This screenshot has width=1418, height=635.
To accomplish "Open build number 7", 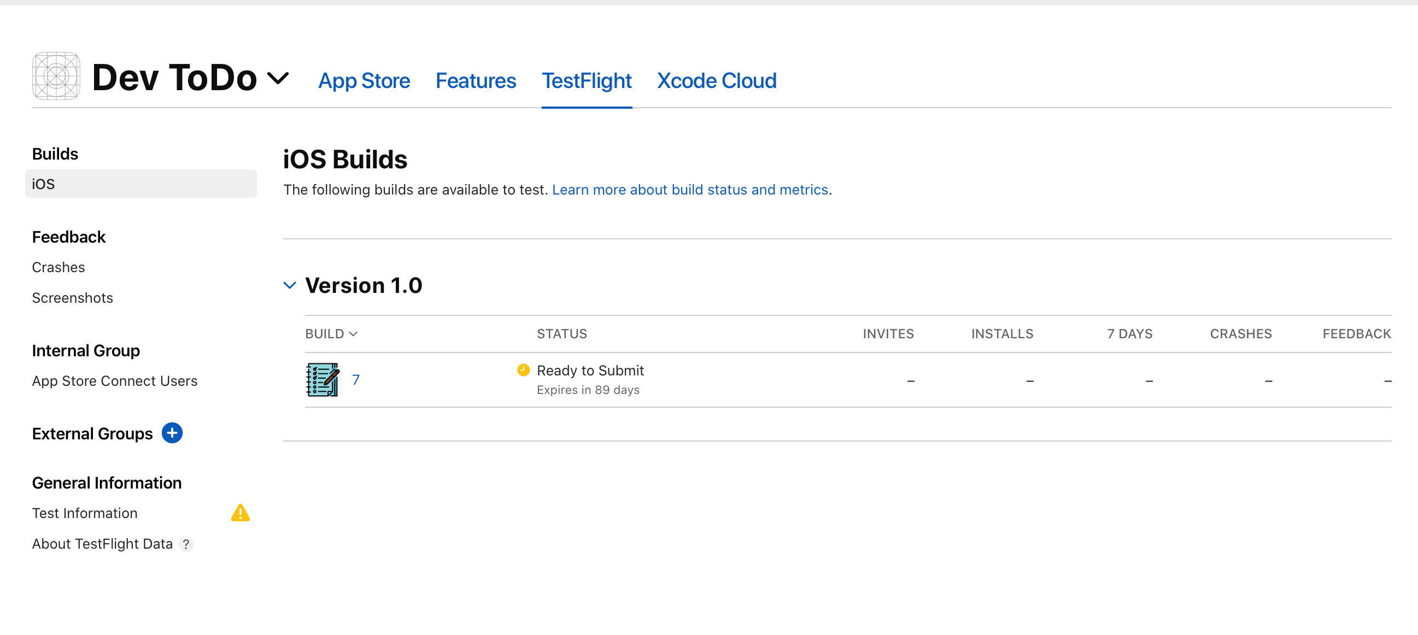I will point(356,380).
